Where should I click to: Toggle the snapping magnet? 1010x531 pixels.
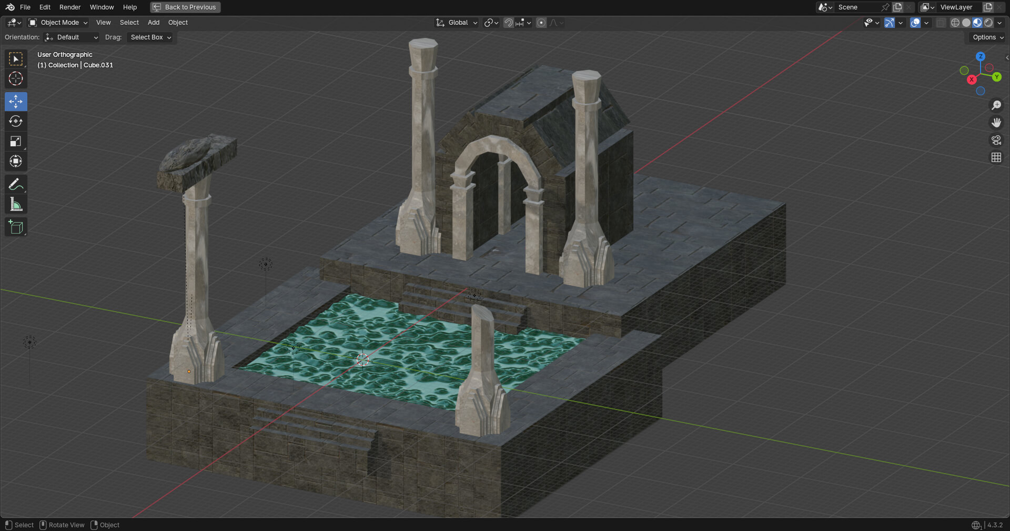point(508,23)
